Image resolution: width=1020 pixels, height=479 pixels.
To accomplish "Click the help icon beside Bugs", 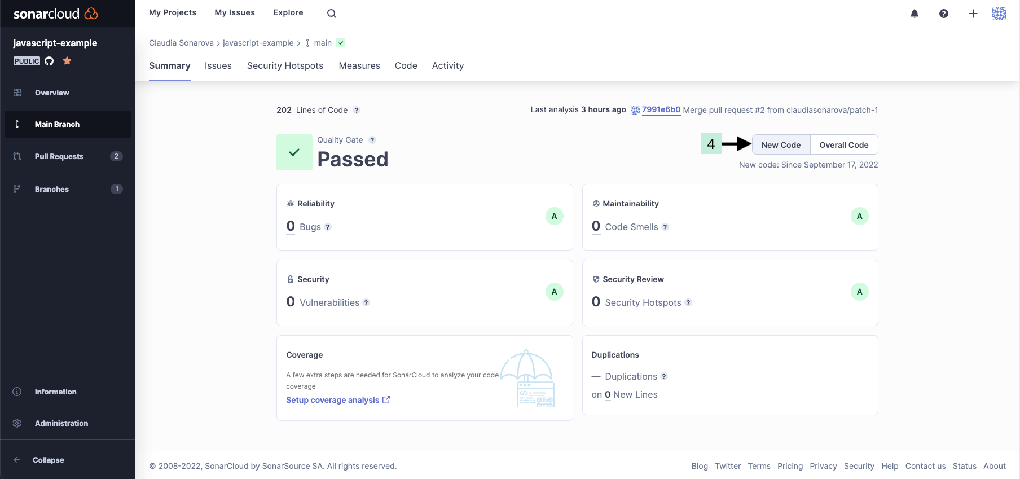I will pyautogui.click(x=328, y=227).
